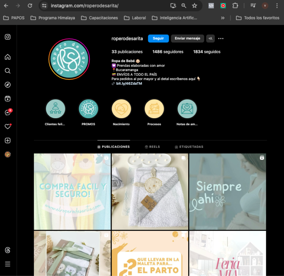Open the Explore compass icon
Viewport: 284px width, 276px height.
[x=7, y=85]
